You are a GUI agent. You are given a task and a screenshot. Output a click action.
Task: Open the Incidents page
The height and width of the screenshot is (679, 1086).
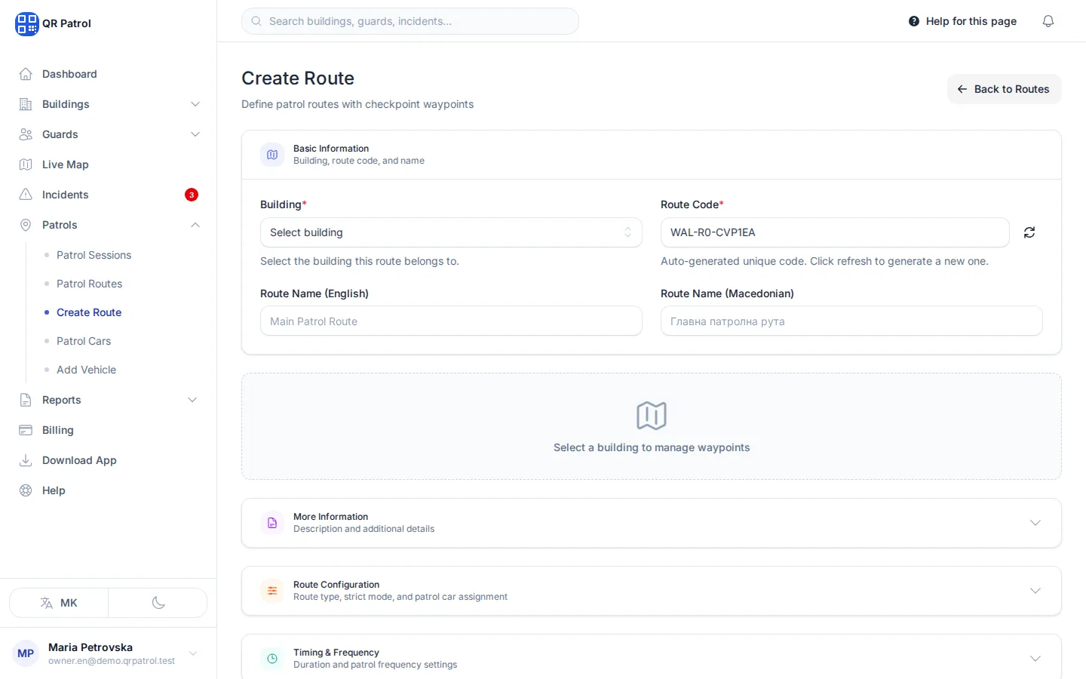[109, 195]
